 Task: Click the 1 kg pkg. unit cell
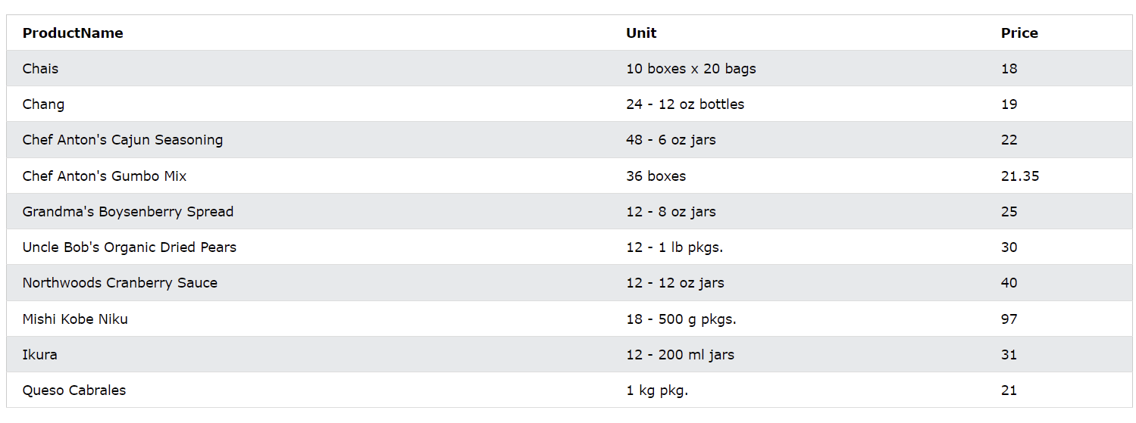657,390
